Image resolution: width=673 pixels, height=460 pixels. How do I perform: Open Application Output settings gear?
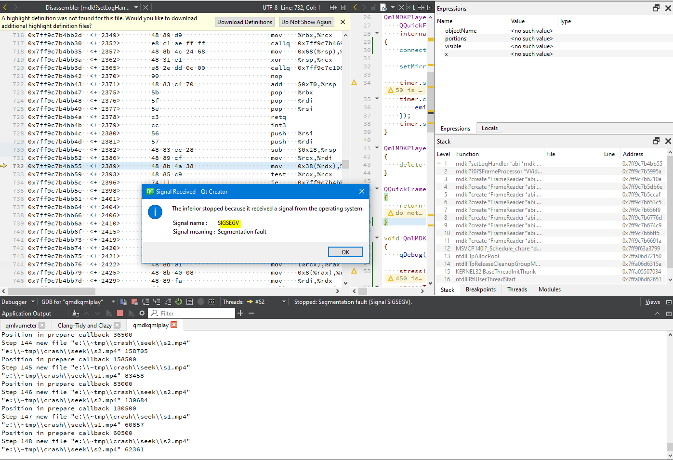point(142,313)
